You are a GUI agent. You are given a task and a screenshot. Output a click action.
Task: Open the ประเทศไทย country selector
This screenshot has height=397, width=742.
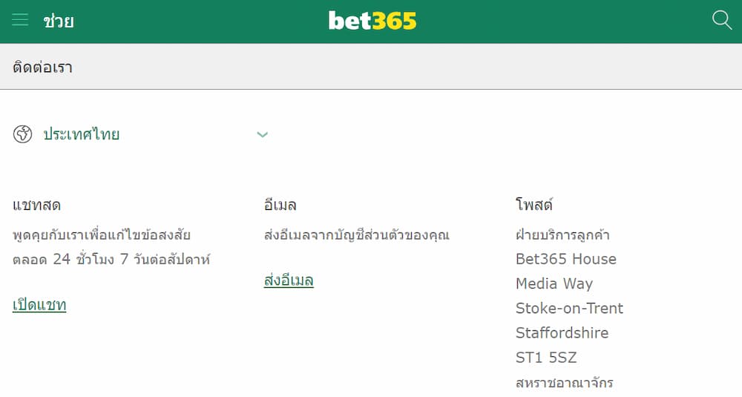tap(82, 134)
